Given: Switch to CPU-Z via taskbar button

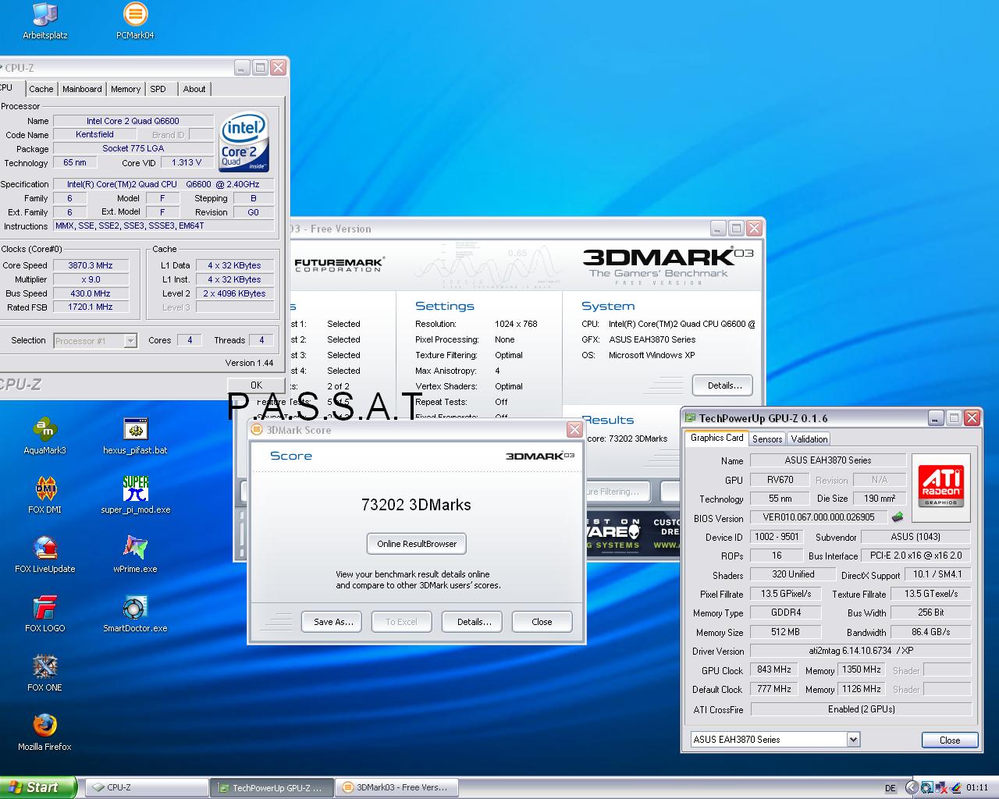Looking at the screenshot, I should (146, 788).
